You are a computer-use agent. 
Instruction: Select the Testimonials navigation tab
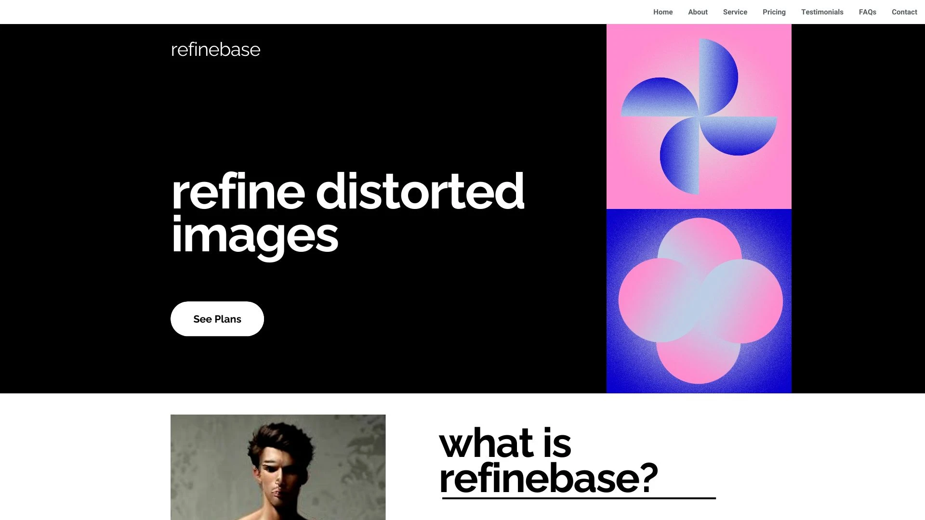(822, 12)
